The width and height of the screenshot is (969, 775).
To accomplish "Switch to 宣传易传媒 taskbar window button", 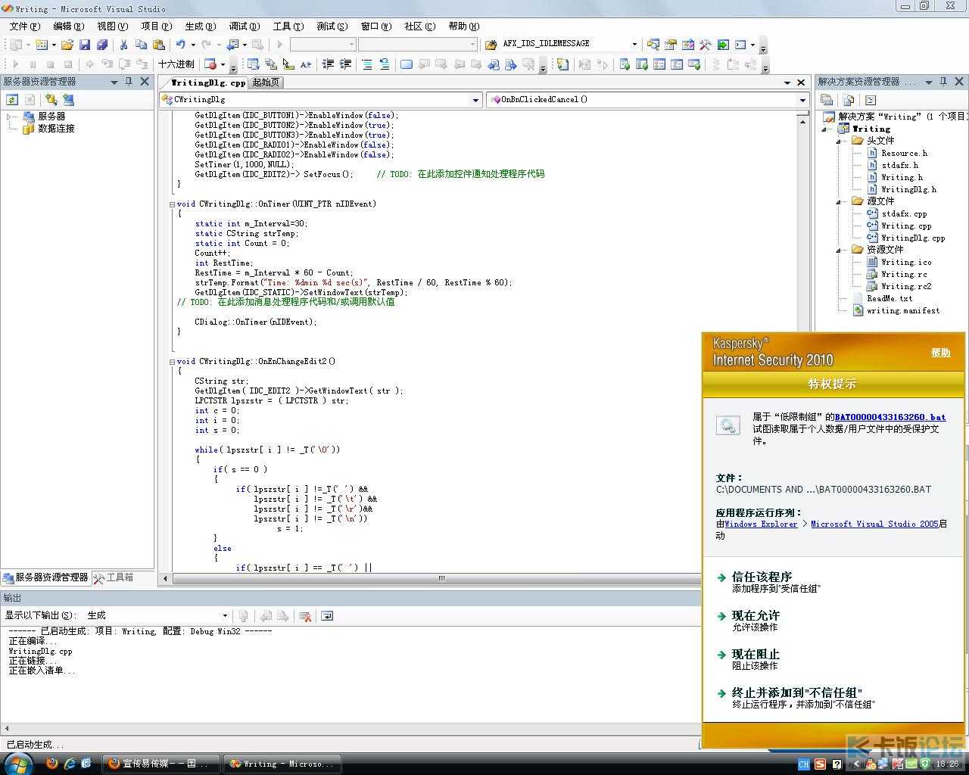I will click(x=160, y=764).
